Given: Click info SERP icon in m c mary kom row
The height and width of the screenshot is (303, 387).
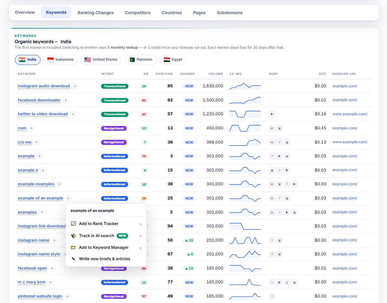Looking at the screenshot, I should click(x=287, y=282).
